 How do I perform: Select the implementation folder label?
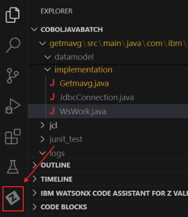pyautogui.click(x=83, y=70)
